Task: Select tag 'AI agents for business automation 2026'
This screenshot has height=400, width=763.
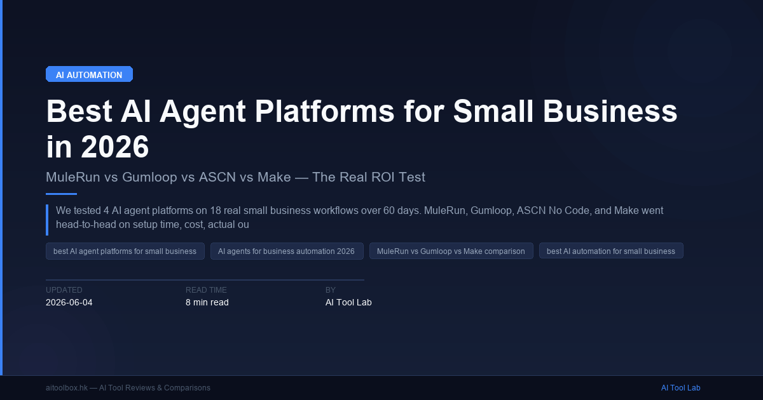Action: pyautogui.click(x=286, y=251)
